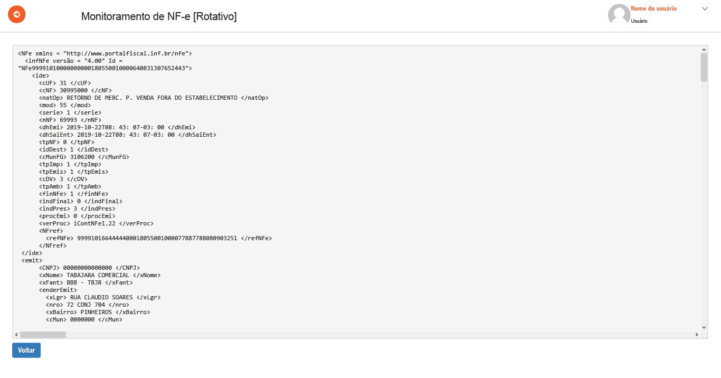This screenshot has width=721, height=378.
Task: Open the 'Nome do usuário' profile link
Action: pyautogui.click(x=653, y=8)
